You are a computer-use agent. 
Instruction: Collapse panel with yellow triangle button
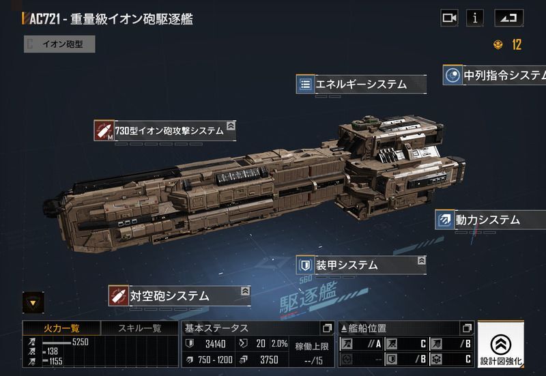point(33,302)
